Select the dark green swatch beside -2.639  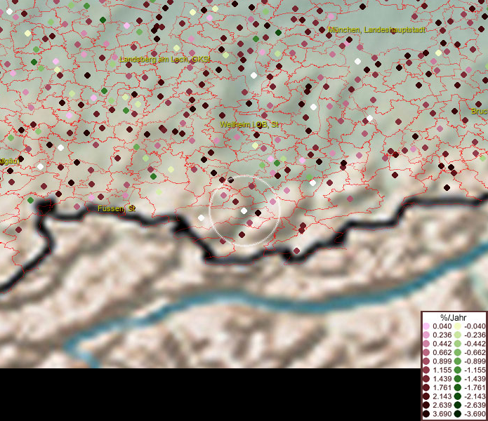click(x=458, y=405)
